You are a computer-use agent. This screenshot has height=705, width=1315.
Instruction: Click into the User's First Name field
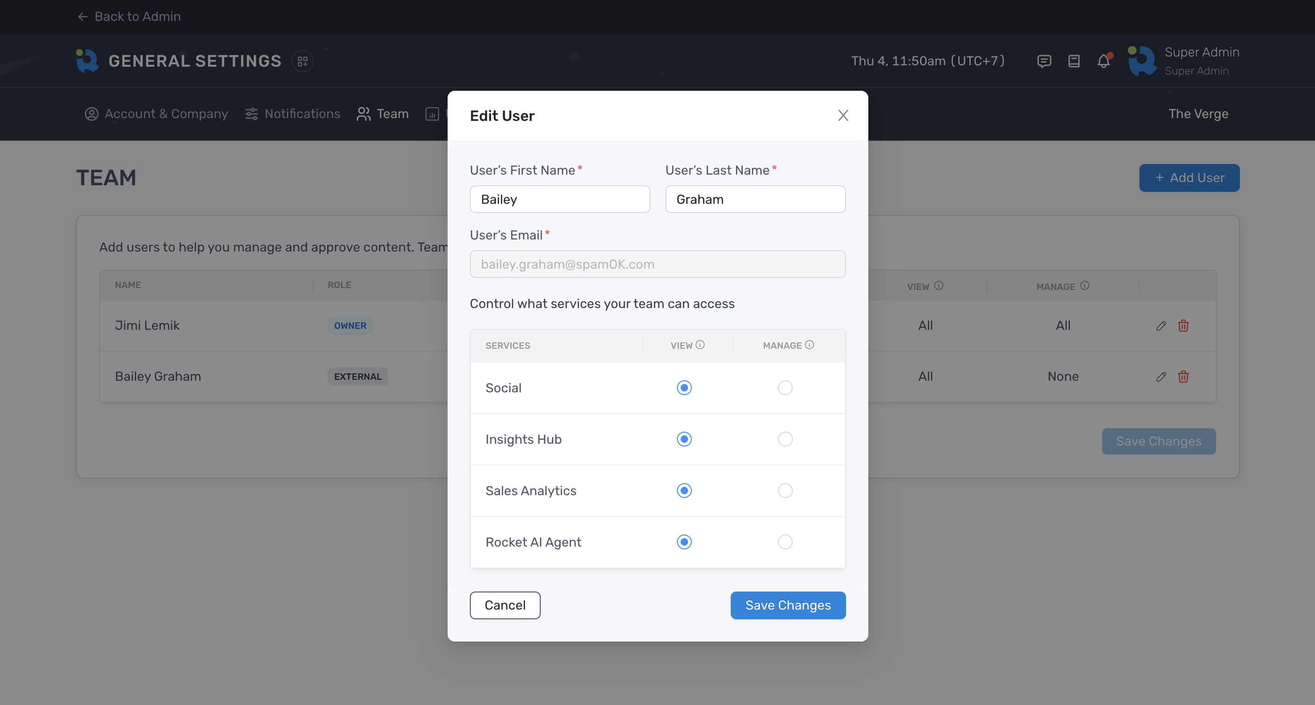point(559,200)
